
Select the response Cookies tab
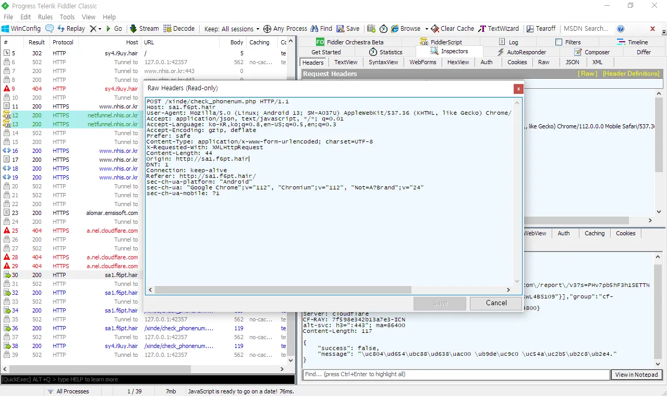[x=625, y=233]
